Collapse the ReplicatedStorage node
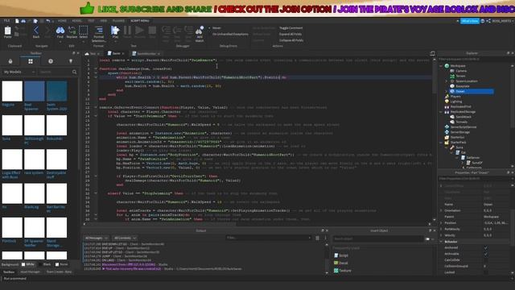Screen dimensions: 515x290 [x=441, y=112]
